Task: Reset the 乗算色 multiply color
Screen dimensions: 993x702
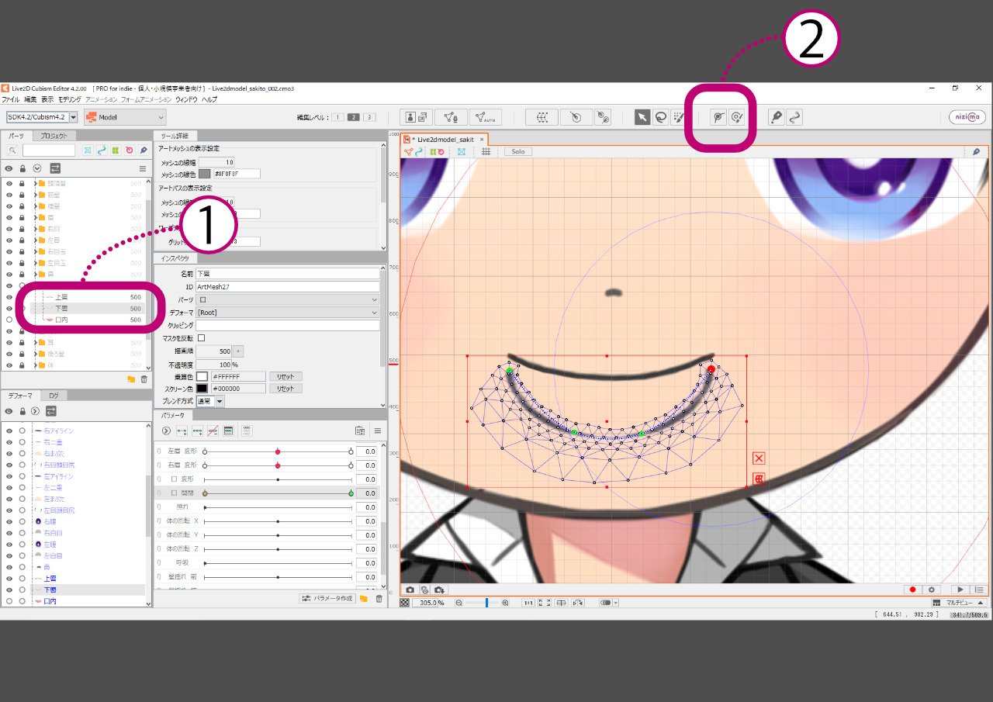Action: tap(285, 376)
